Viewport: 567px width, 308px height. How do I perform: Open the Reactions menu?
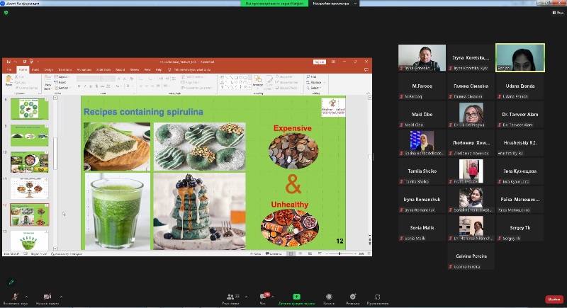tap(352, 297)
